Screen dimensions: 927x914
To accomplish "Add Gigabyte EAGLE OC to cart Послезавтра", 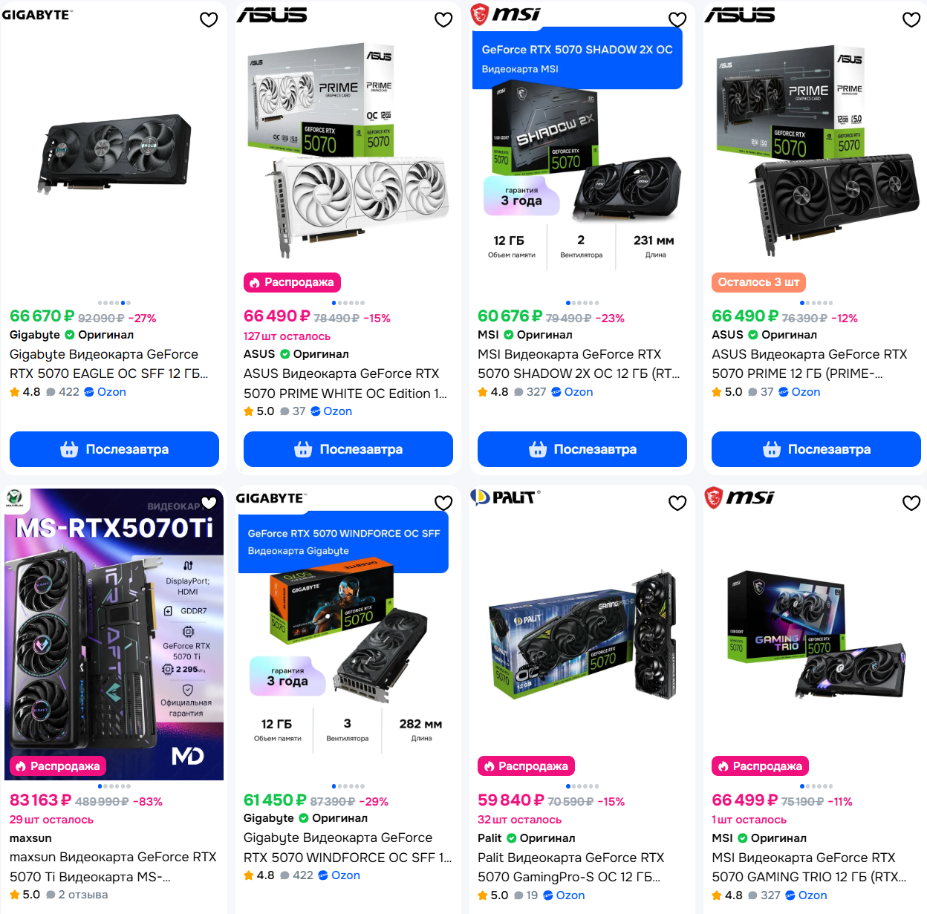I will [114, 449].
